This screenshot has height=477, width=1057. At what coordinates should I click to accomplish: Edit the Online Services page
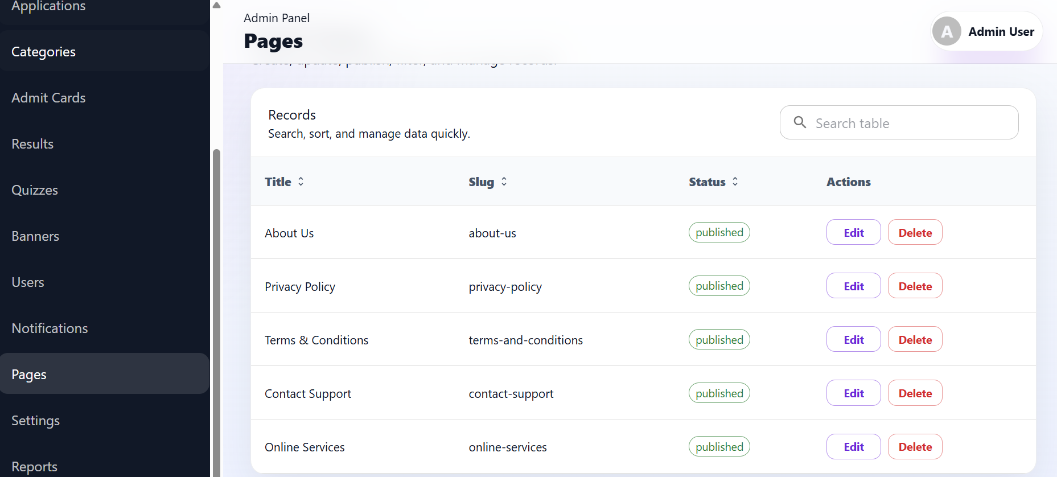coord(853,446)
